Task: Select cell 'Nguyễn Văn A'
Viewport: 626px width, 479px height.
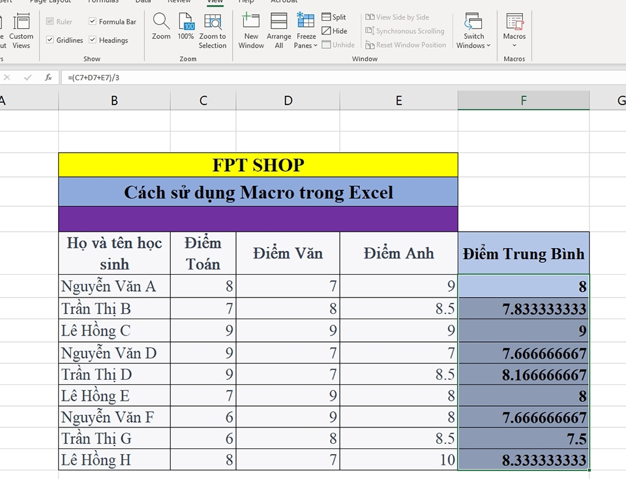Action: tap(114, 286)
